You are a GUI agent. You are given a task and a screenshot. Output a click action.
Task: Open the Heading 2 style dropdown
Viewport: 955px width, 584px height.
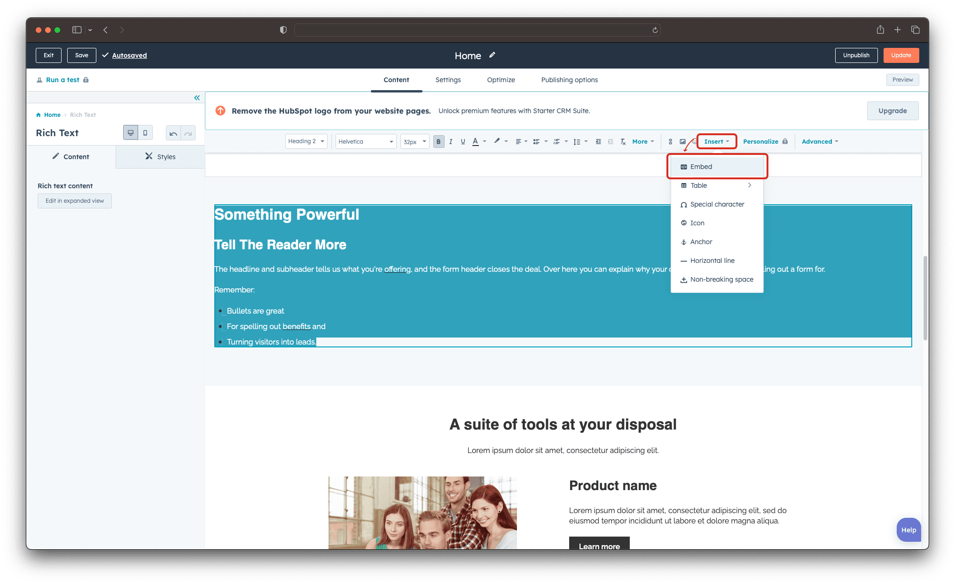click(305, 141)
